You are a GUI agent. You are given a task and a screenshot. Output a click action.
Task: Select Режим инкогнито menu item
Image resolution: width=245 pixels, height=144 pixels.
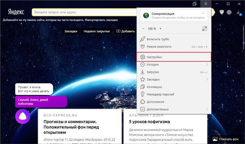point(174,46)
